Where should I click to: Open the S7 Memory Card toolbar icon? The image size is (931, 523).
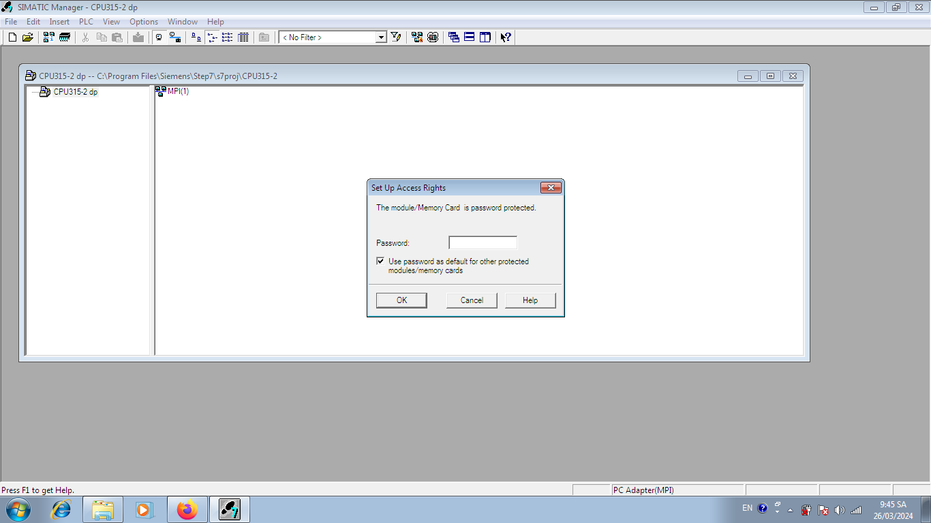tap(65, 37)
